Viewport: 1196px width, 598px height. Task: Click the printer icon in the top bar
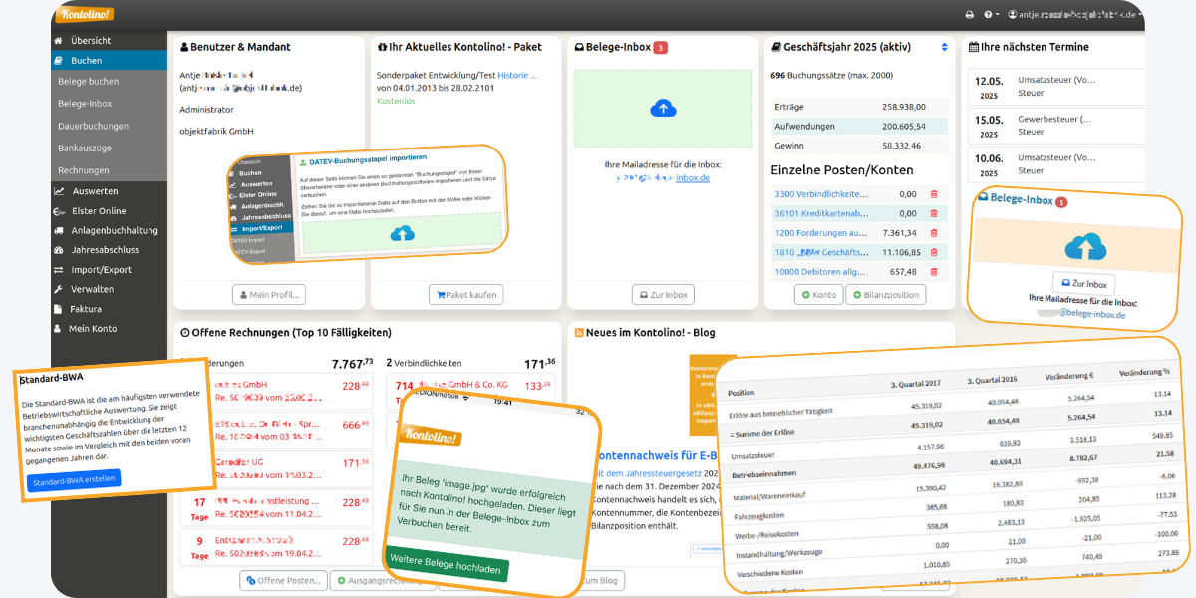(969, 15)
